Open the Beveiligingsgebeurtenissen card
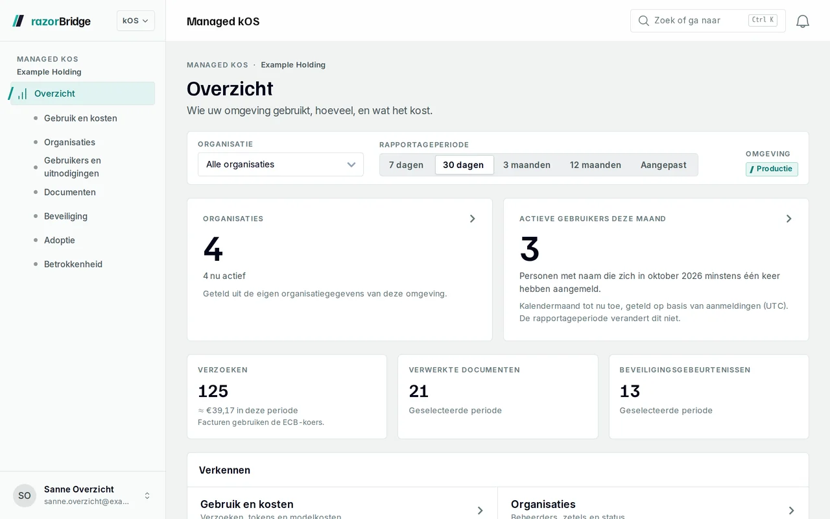830x519 pixels. tap(709, 396)
